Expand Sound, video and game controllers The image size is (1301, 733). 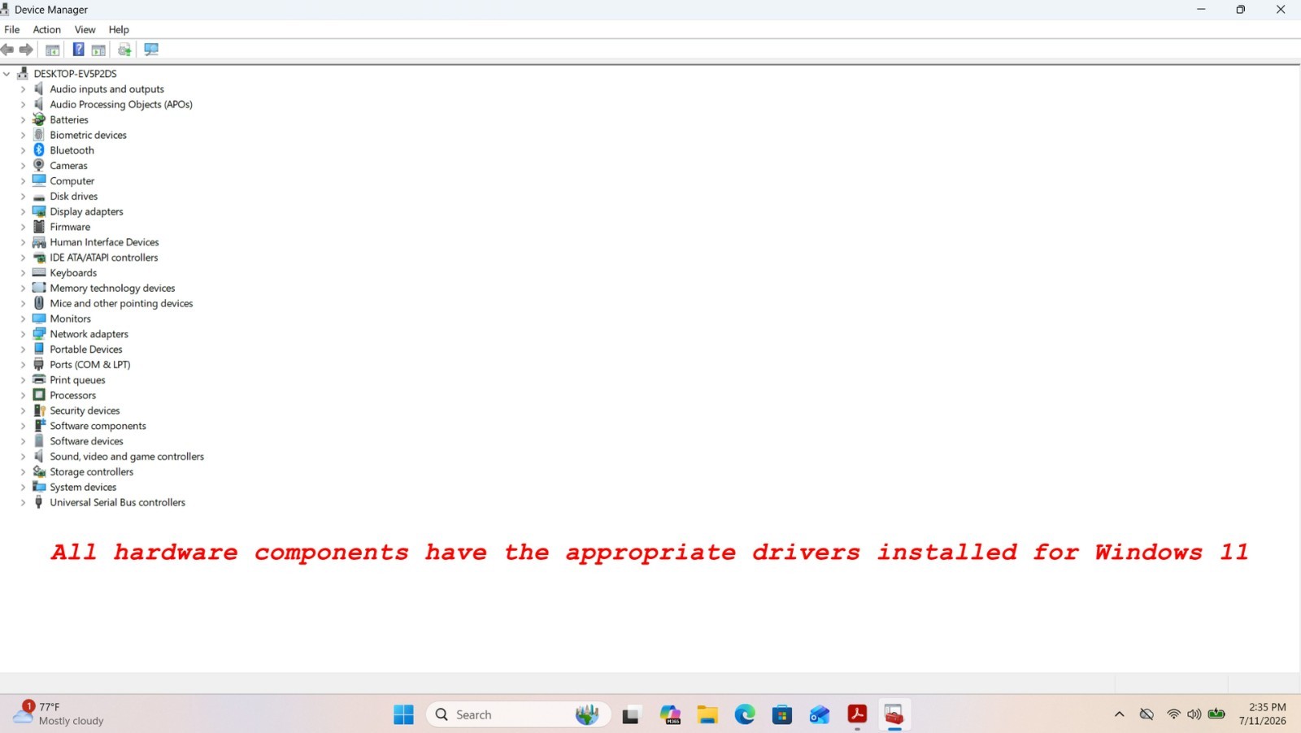pyautogui.click(x=23, y=457)
